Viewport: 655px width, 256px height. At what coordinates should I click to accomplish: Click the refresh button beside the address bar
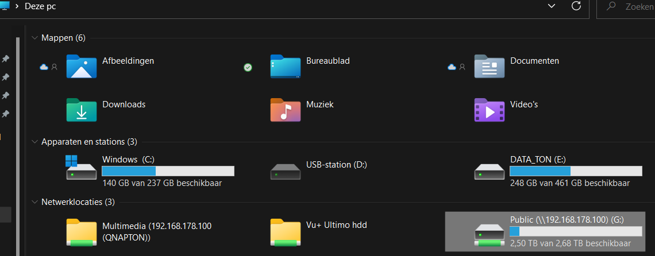click(576, 6)
